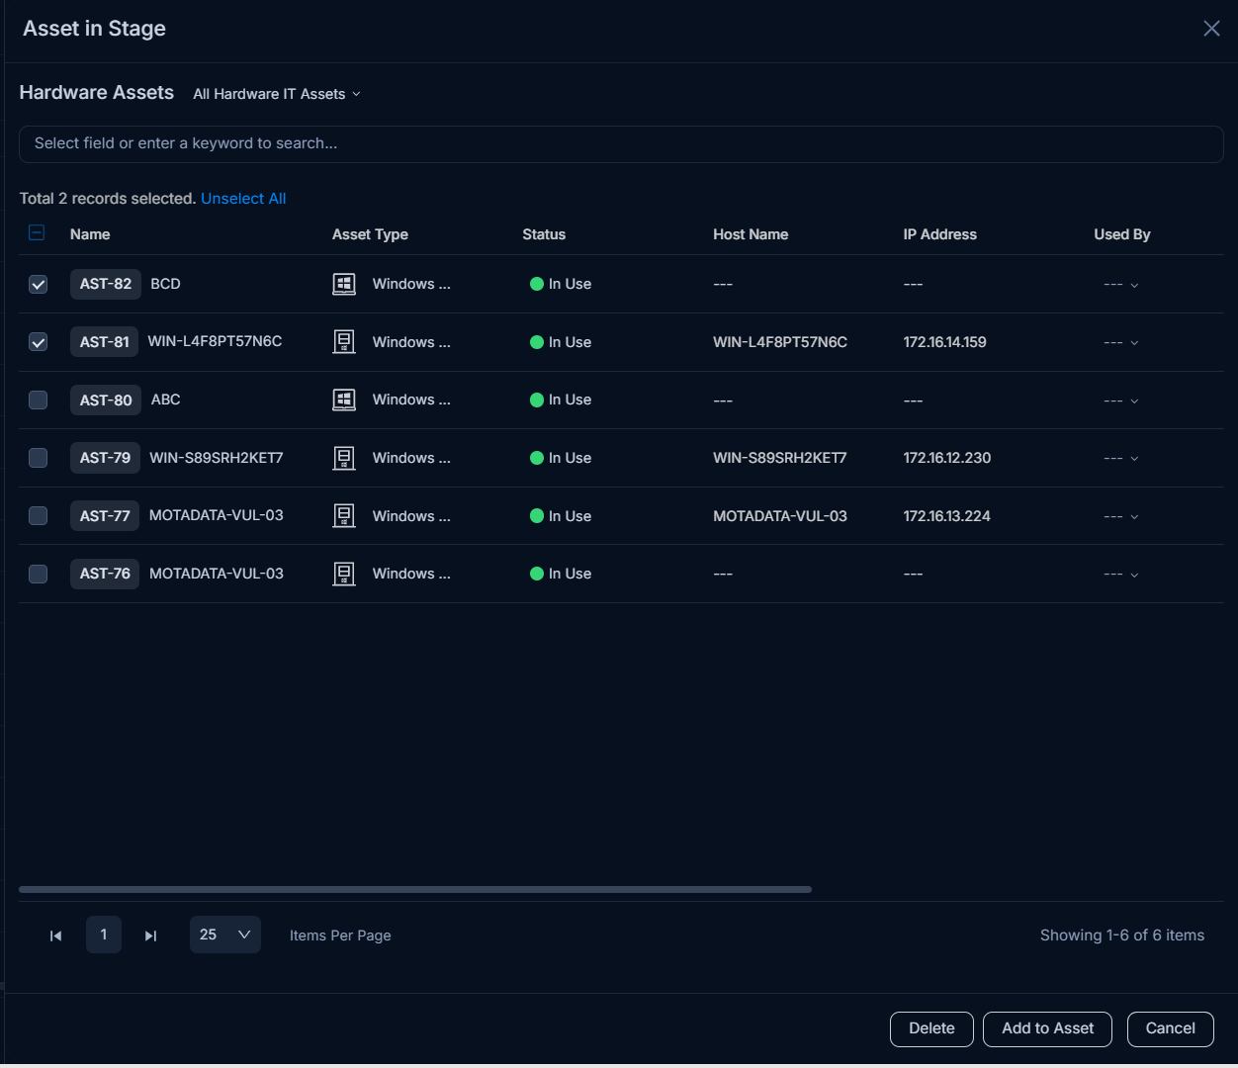Open the Used By dropdown for AST-80
The image size is (1238, 1068).
coord(1121,400)
